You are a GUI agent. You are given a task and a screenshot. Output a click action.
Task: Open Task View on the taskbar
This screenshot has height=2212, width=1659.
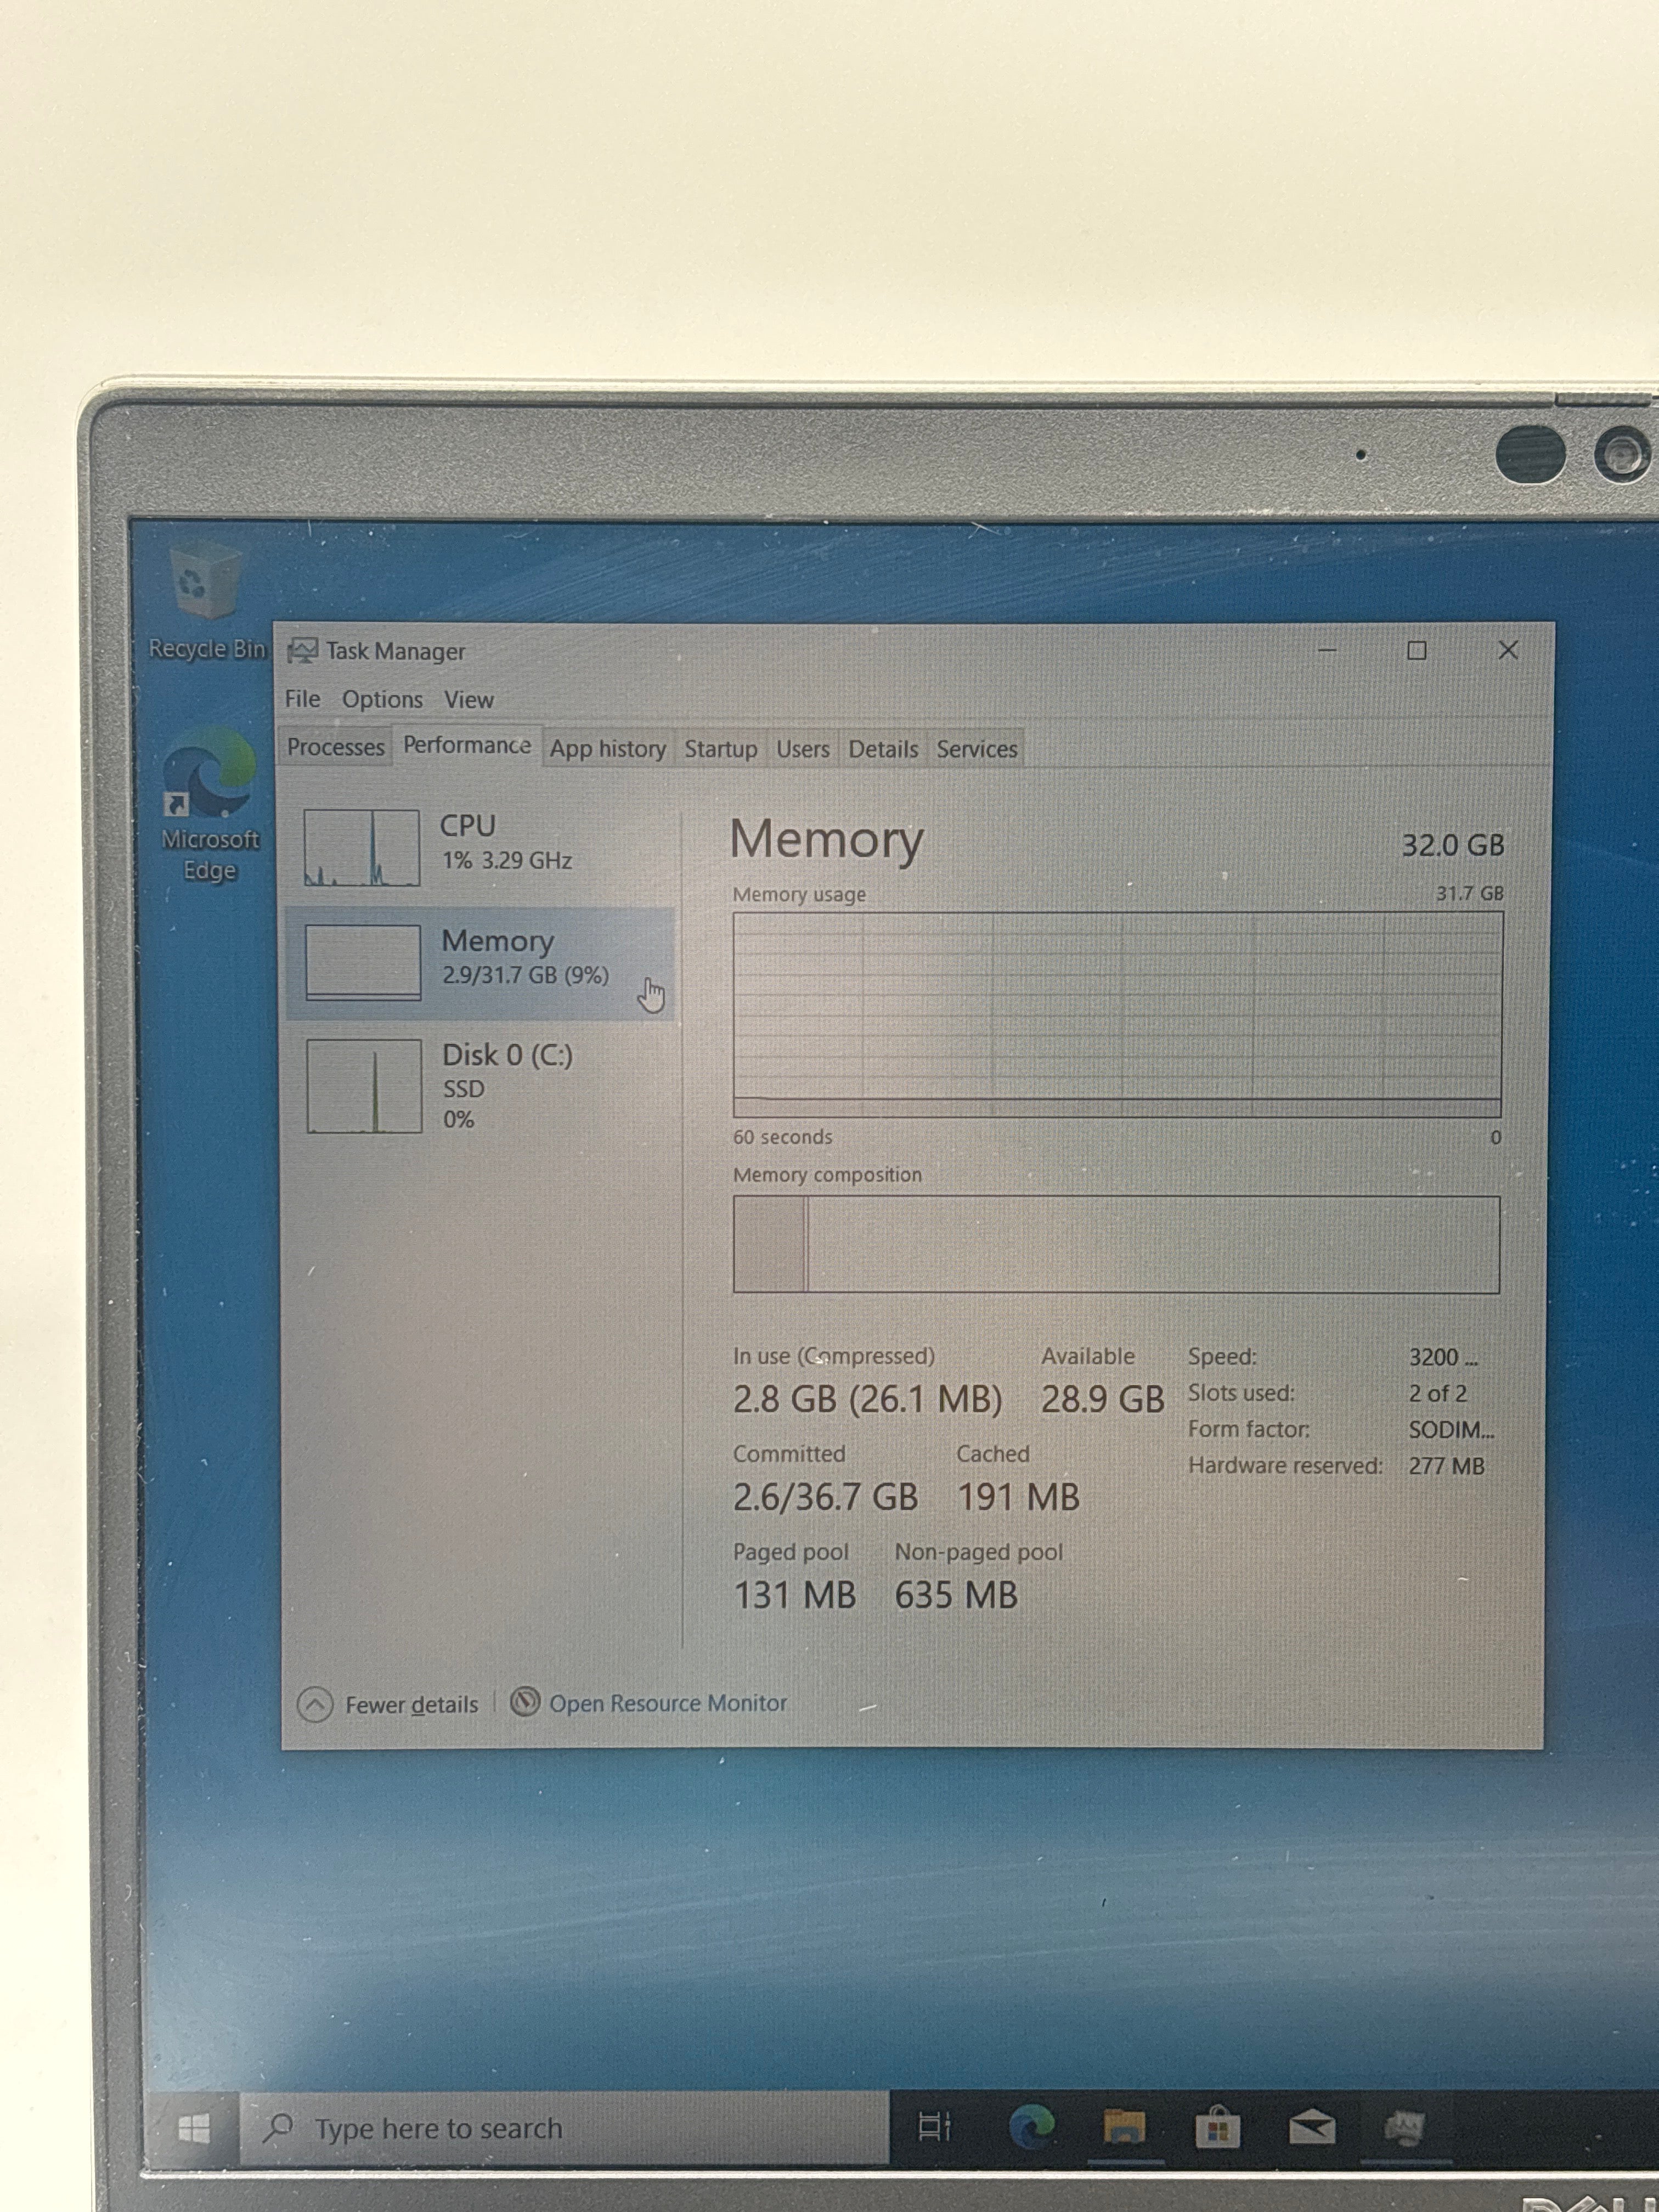(934, 2126)
